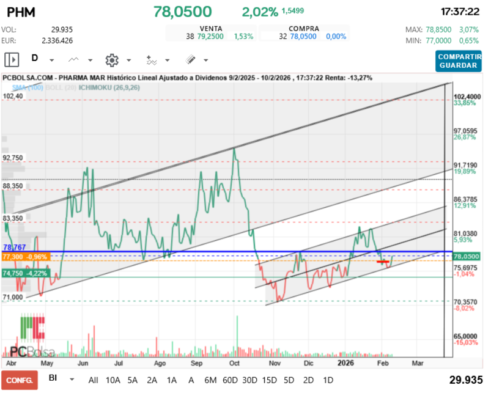The height and width of the screenshot is (393, 491).
Task: Click the blue 78,767 price level line label
Action: 13,248
